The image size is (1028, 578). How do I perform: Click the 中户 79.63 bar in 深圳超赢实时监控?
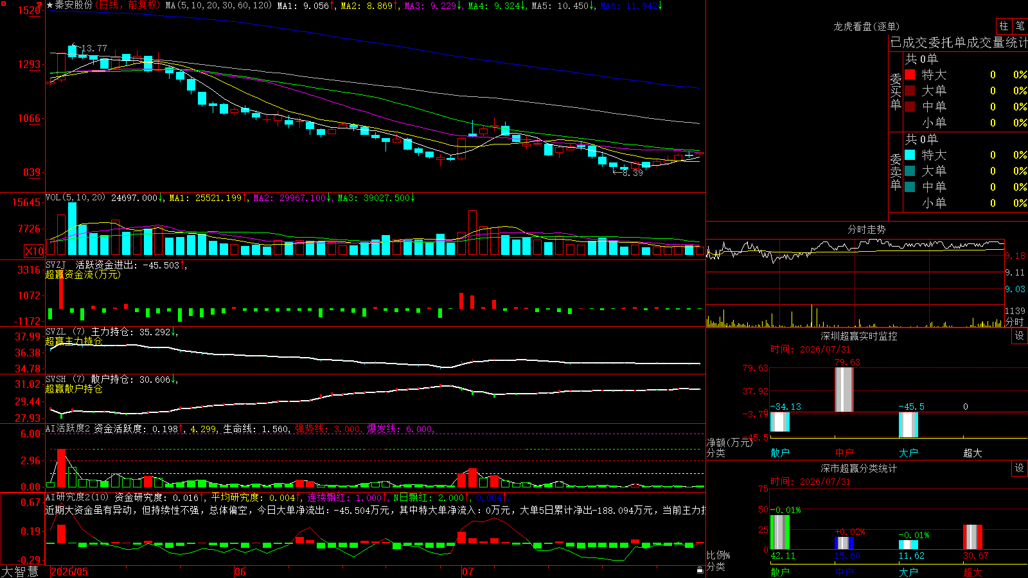[844, 390]
